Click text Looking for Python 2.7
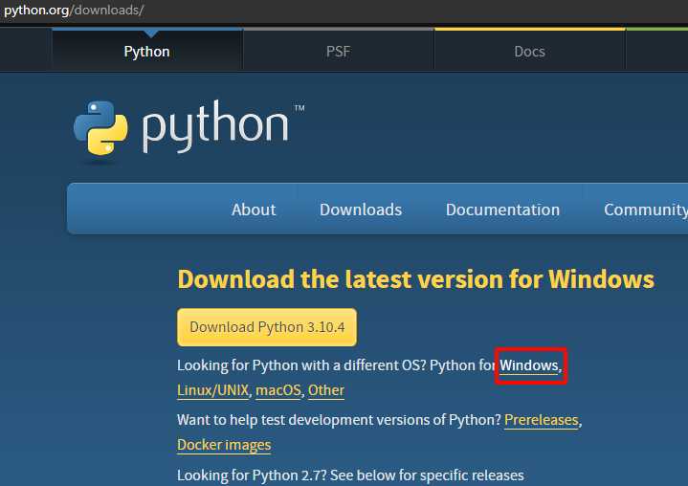Screen dimensions: 688x486 point(252,475)
